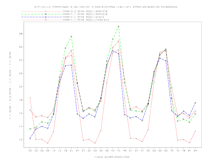Click the x-axis label FHOUR VHHMM:0000>1200
The height and width of the screenshot is (164, 213).
point(112,157)
